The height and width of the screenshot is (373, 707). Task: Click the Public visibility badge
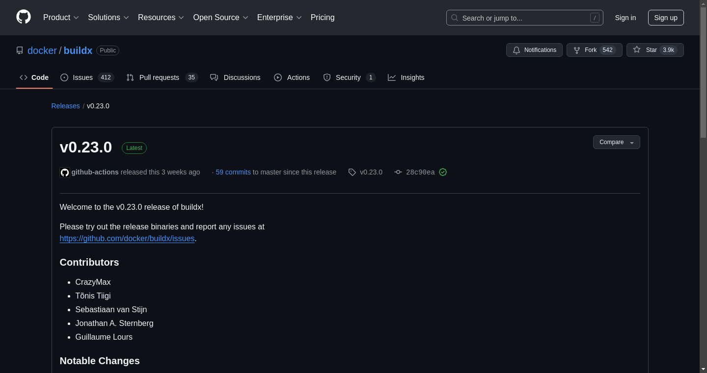coord(108,50)
